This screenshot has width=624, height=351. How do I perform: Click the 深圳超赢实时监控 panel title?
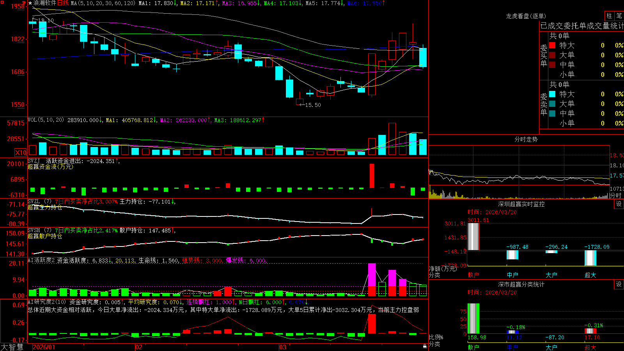[521, 204]
